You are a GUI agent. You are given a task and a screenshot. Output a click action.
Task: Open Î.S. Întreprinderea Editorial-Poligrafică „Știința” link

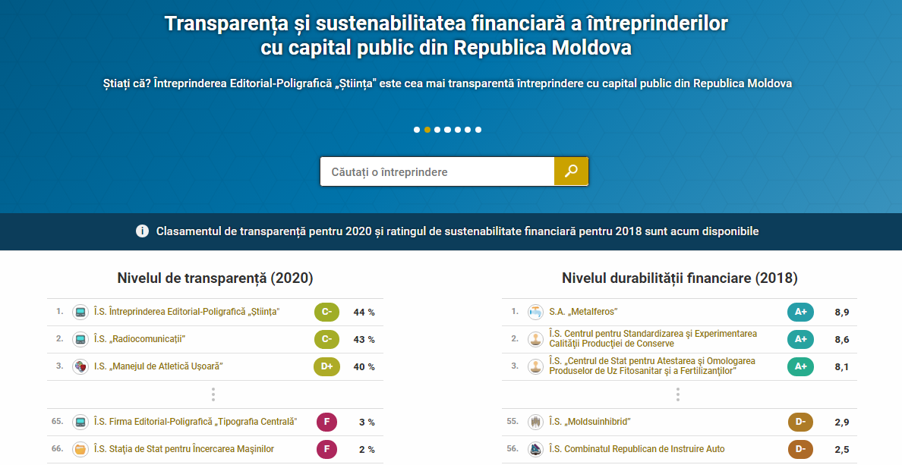click(x=186, y=312)
